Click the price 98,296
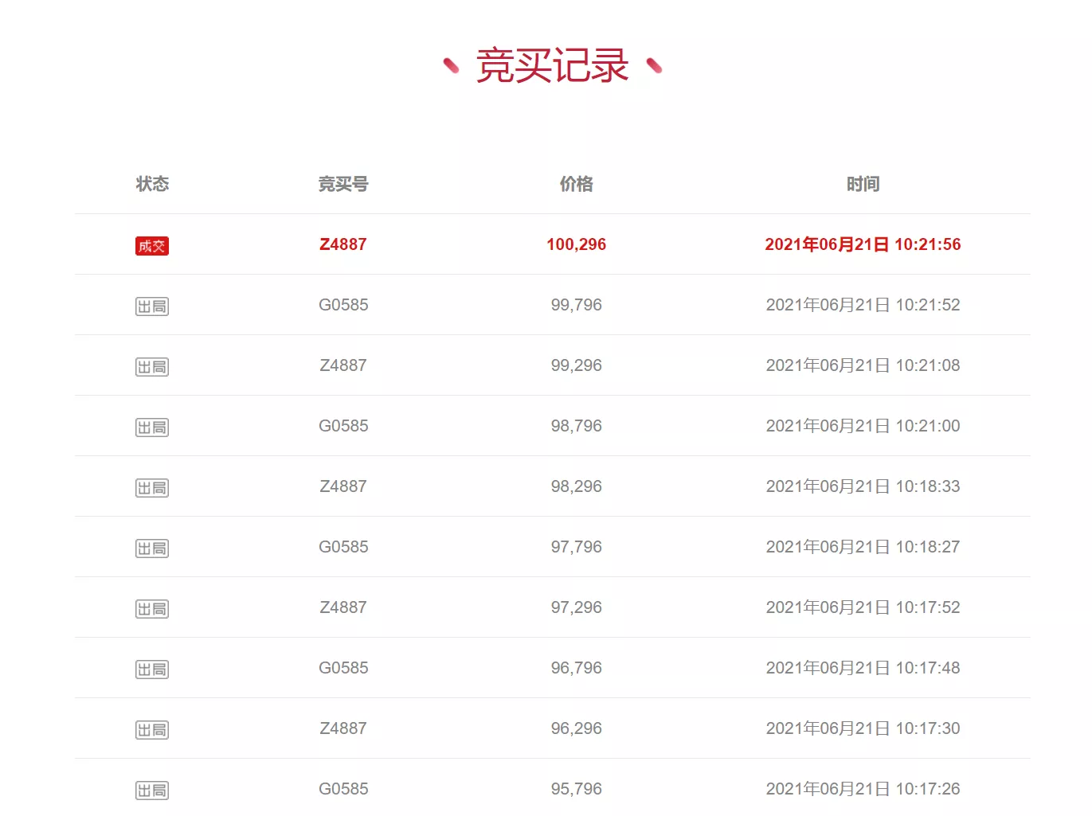Viewport: 1092px width, 816px height. (577, 486)
